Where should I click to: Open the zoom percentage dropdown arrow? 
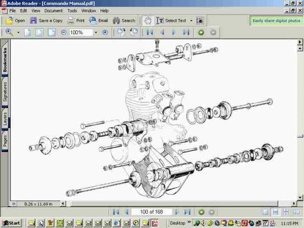pos(96,32)
